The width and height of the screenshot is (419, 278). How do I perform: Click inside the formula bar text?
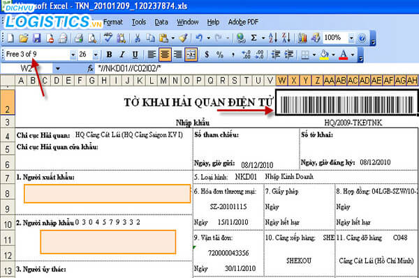(x=129, y=69)
